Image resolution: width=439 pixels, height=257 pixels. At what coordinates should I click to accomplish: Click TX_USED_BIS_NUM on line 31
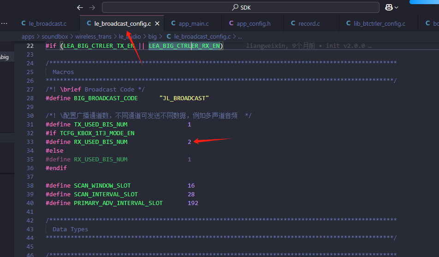click(101, 125)
